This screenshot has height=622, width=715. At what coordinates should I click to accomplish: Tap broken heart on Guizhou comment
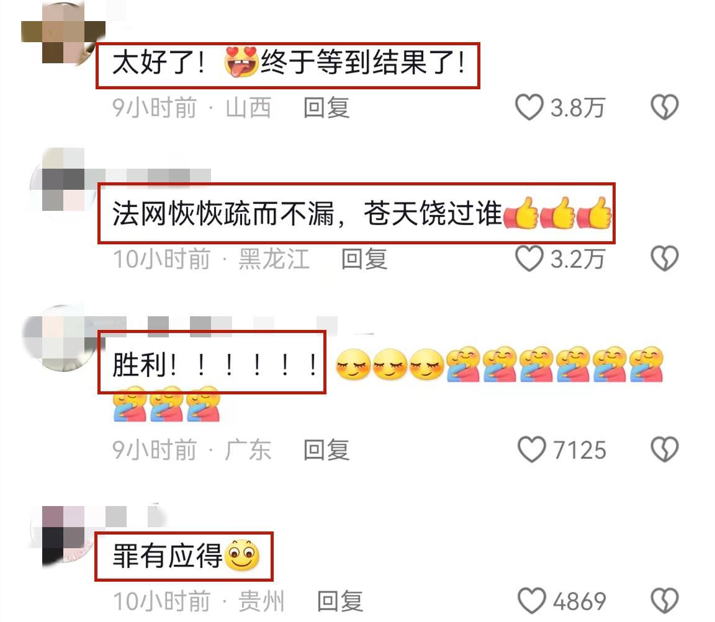tap(664, 601)
